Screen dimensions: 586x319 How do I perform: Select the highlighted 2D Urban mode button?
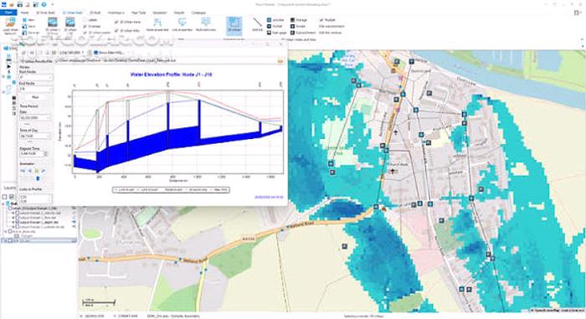tap(234, 26)
